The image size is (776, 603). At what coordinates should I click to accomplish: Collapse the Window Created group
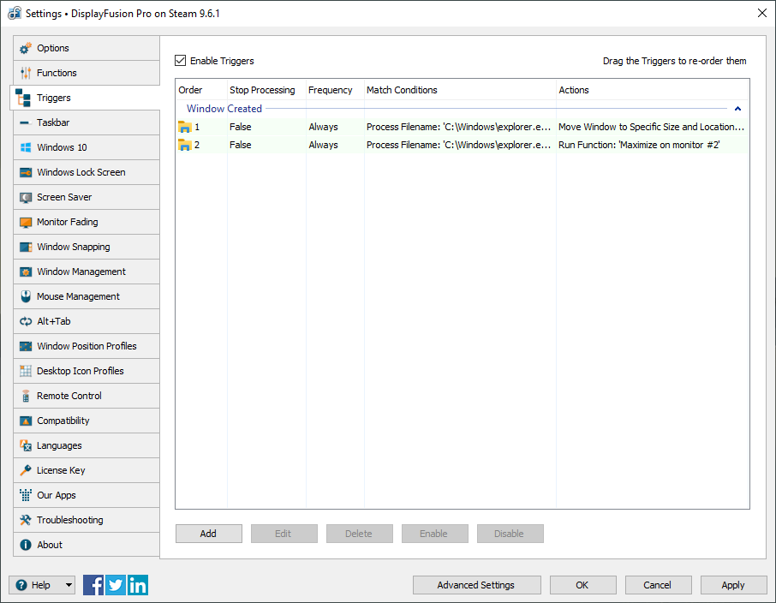pos(737,109)
